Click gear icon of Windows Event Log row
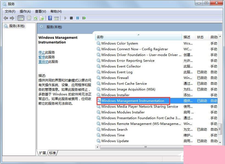The width and height of the screenshot is (225, 164). click(99, 72)
